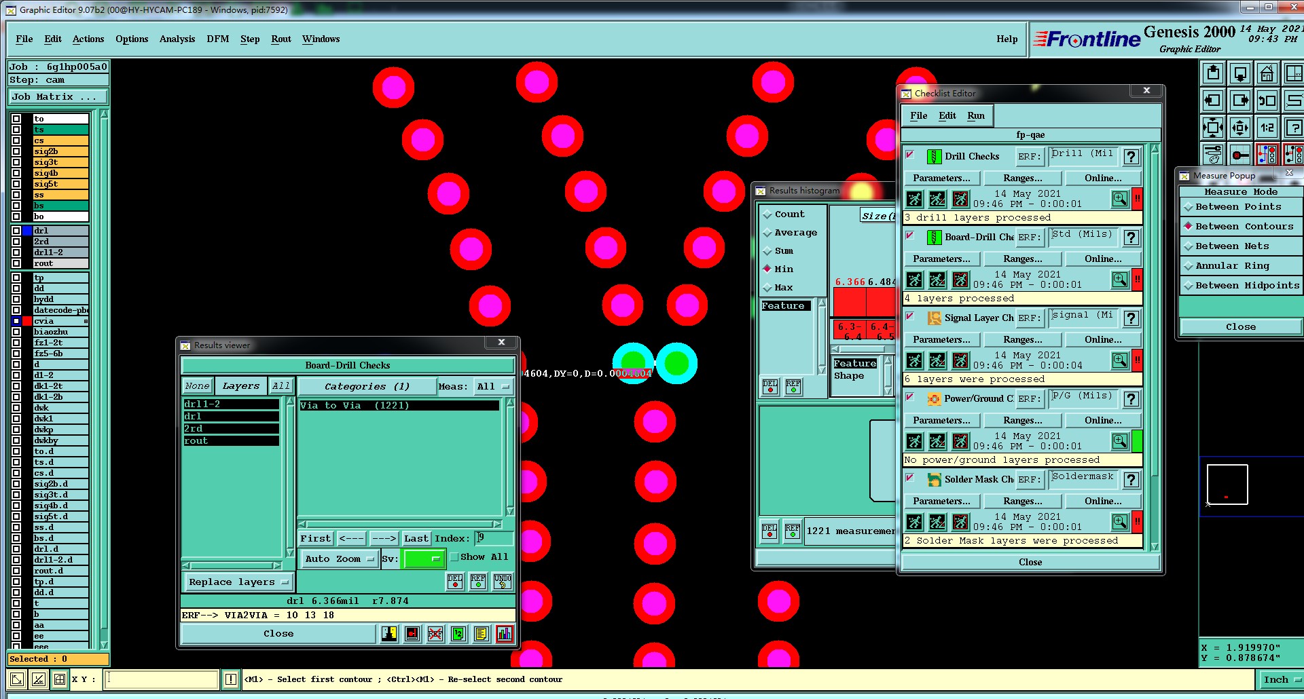Click the grid snap icon at bottom left
Image resolution: width=1304 pixels, height=699 pixels.
click(x=60, y=679)
